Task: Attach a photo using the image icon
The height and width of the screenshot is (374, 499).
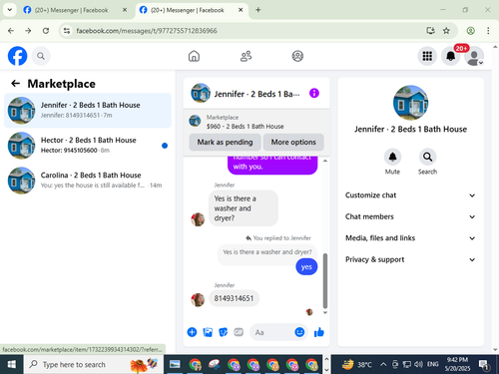Action: click(x=208, y=332)
